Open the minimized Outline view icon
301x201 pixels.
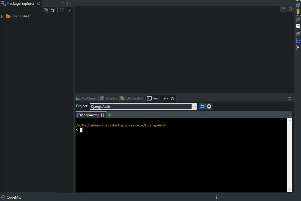click(298, 47)
